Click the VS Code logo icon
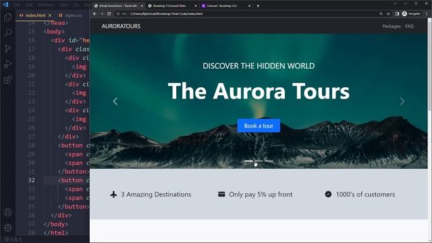Screen dimensions: 432x243 [5, 5]
